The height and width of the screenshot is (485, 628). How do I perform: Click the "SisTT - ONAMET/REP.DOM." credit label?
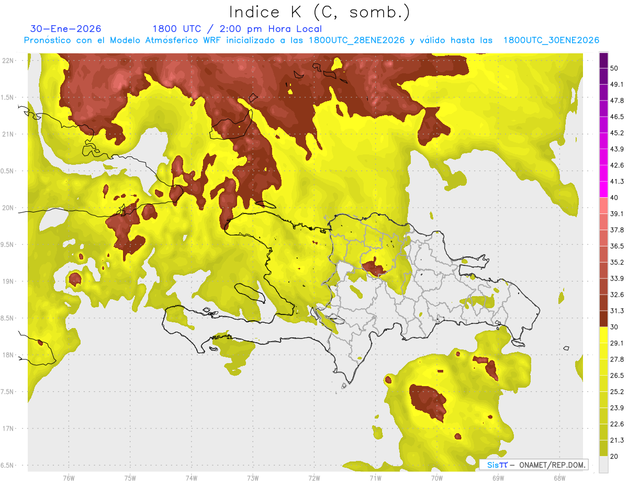[x=534, y=465]
